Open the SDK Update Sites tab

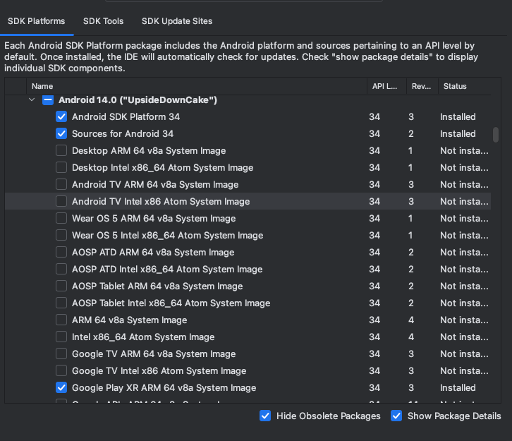[177, 21]
